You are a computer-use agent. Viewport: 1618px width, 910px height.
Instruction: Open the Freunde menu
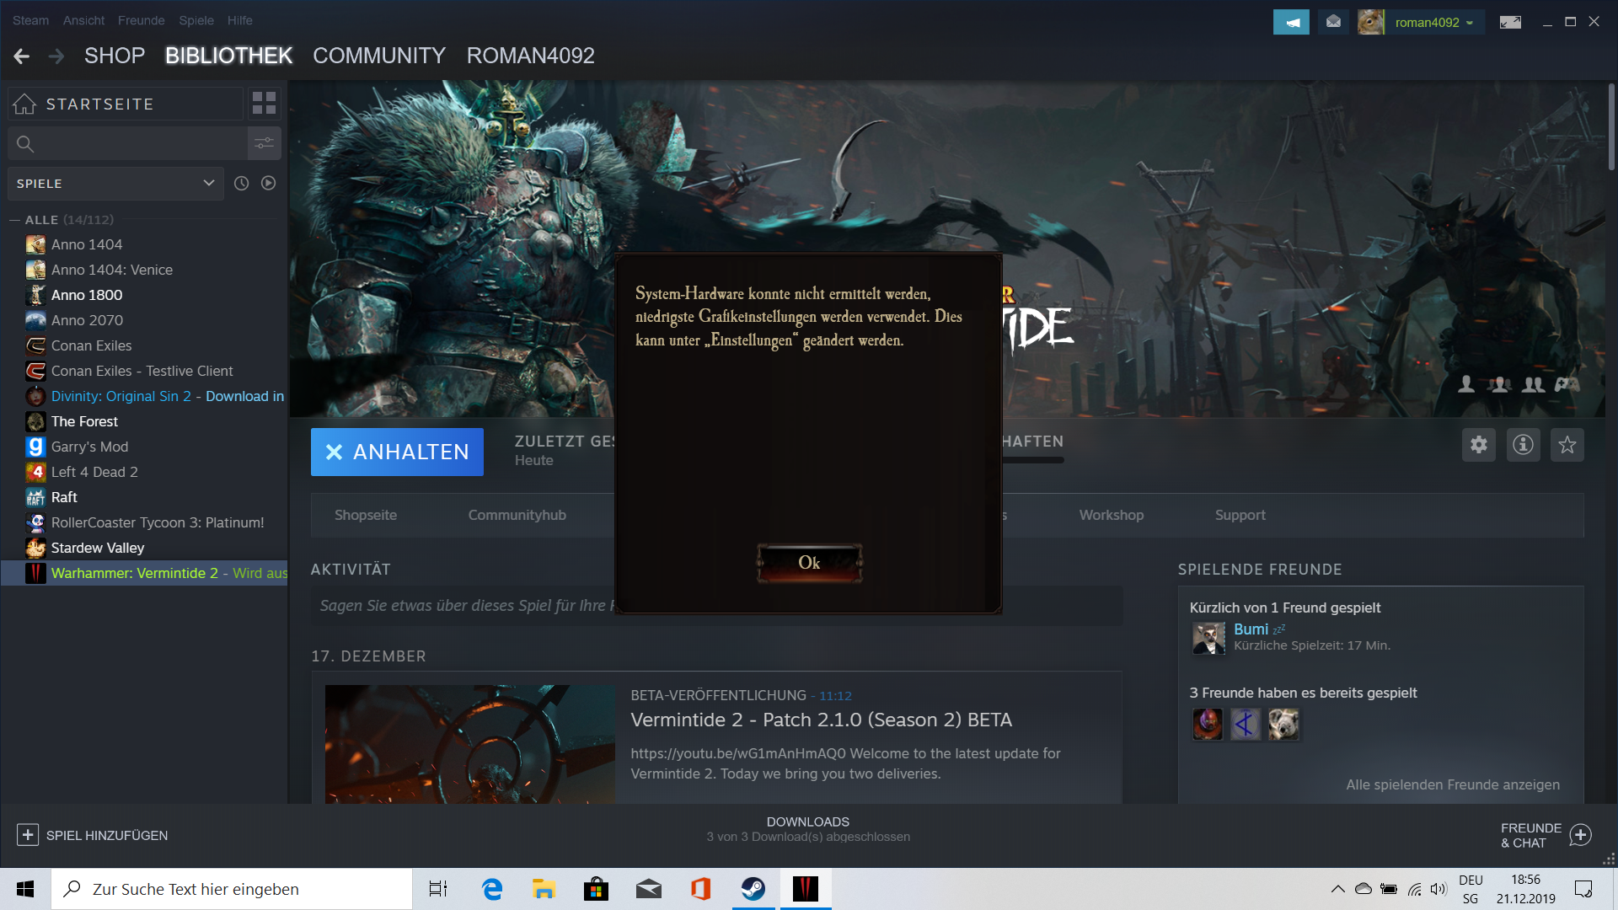tap(141, 20)
